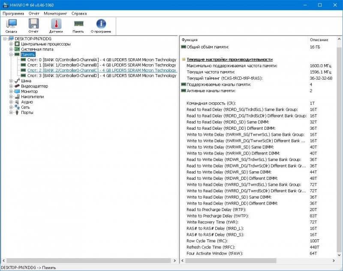Click the Память memory module icon in tree
The image size is (343, 271).
pos(17,54)
